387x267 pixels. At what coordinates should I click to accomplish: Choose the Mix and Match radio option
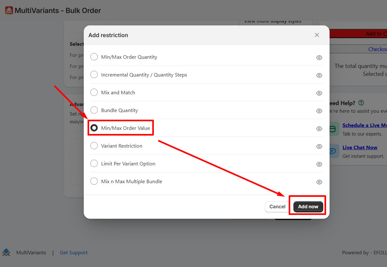(x=94, y=92)
